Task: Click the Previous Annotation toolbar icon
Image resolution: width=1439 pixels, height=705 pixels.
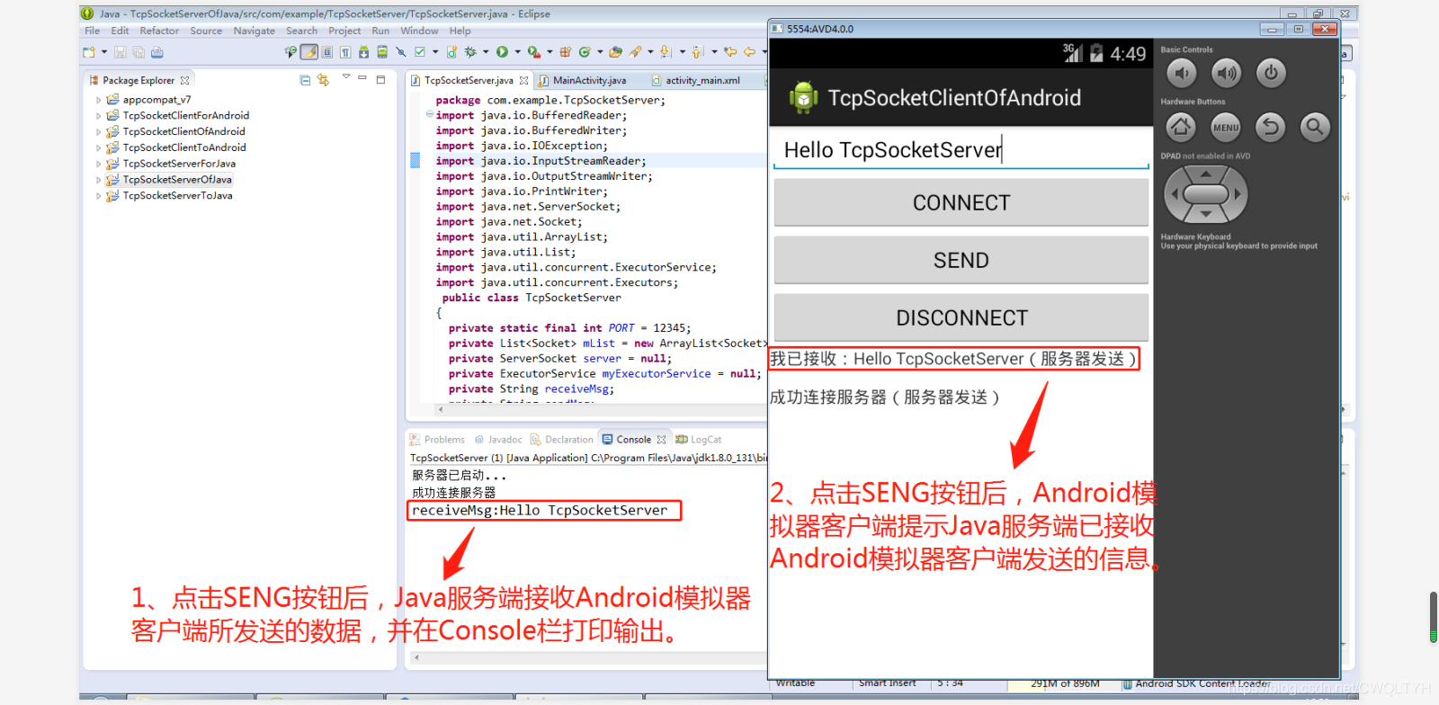Action: 698,52
